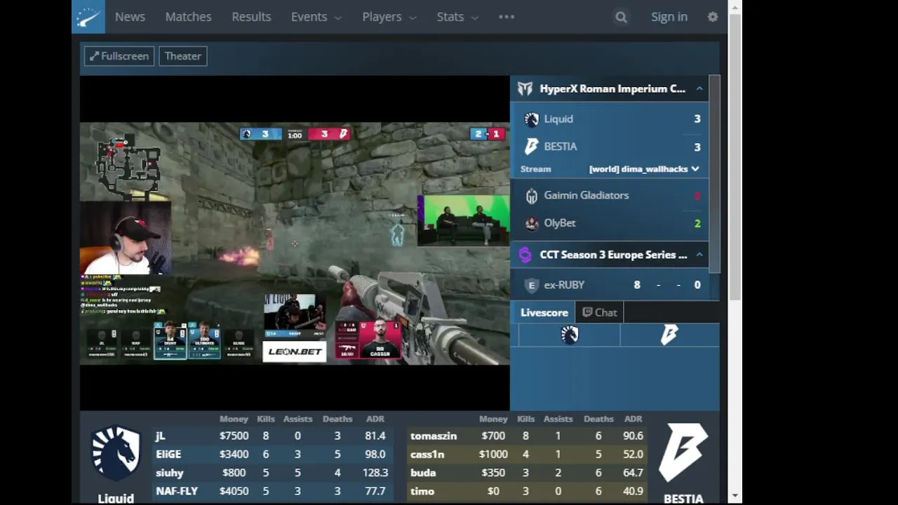Click the Liquid team logo in the match list

coord(531,119)
